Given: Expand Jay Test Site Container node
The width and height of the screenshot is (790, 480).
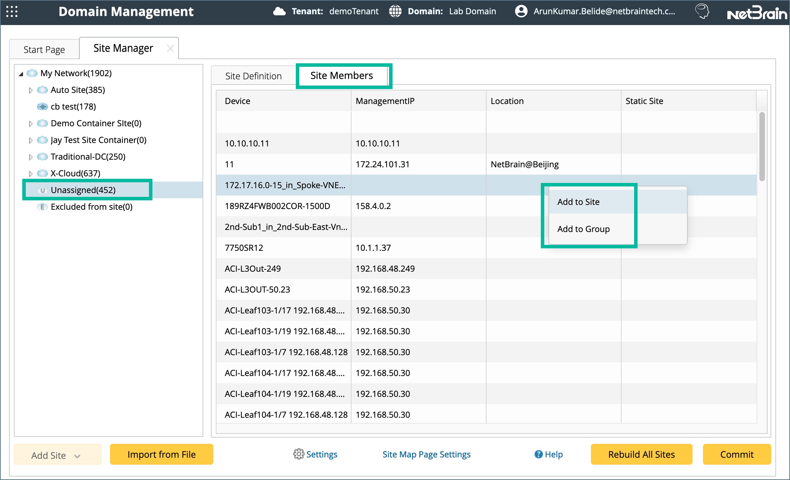Looking at the screenshot, I should click(x=31, y=141).
